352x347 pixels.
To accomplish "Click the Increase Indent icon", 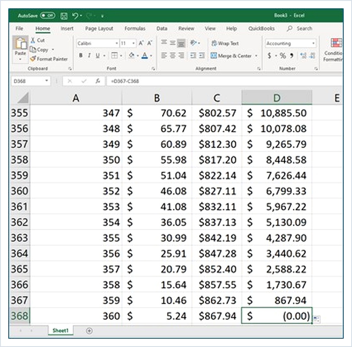I will pyautogui.click(x=202, y=55).
